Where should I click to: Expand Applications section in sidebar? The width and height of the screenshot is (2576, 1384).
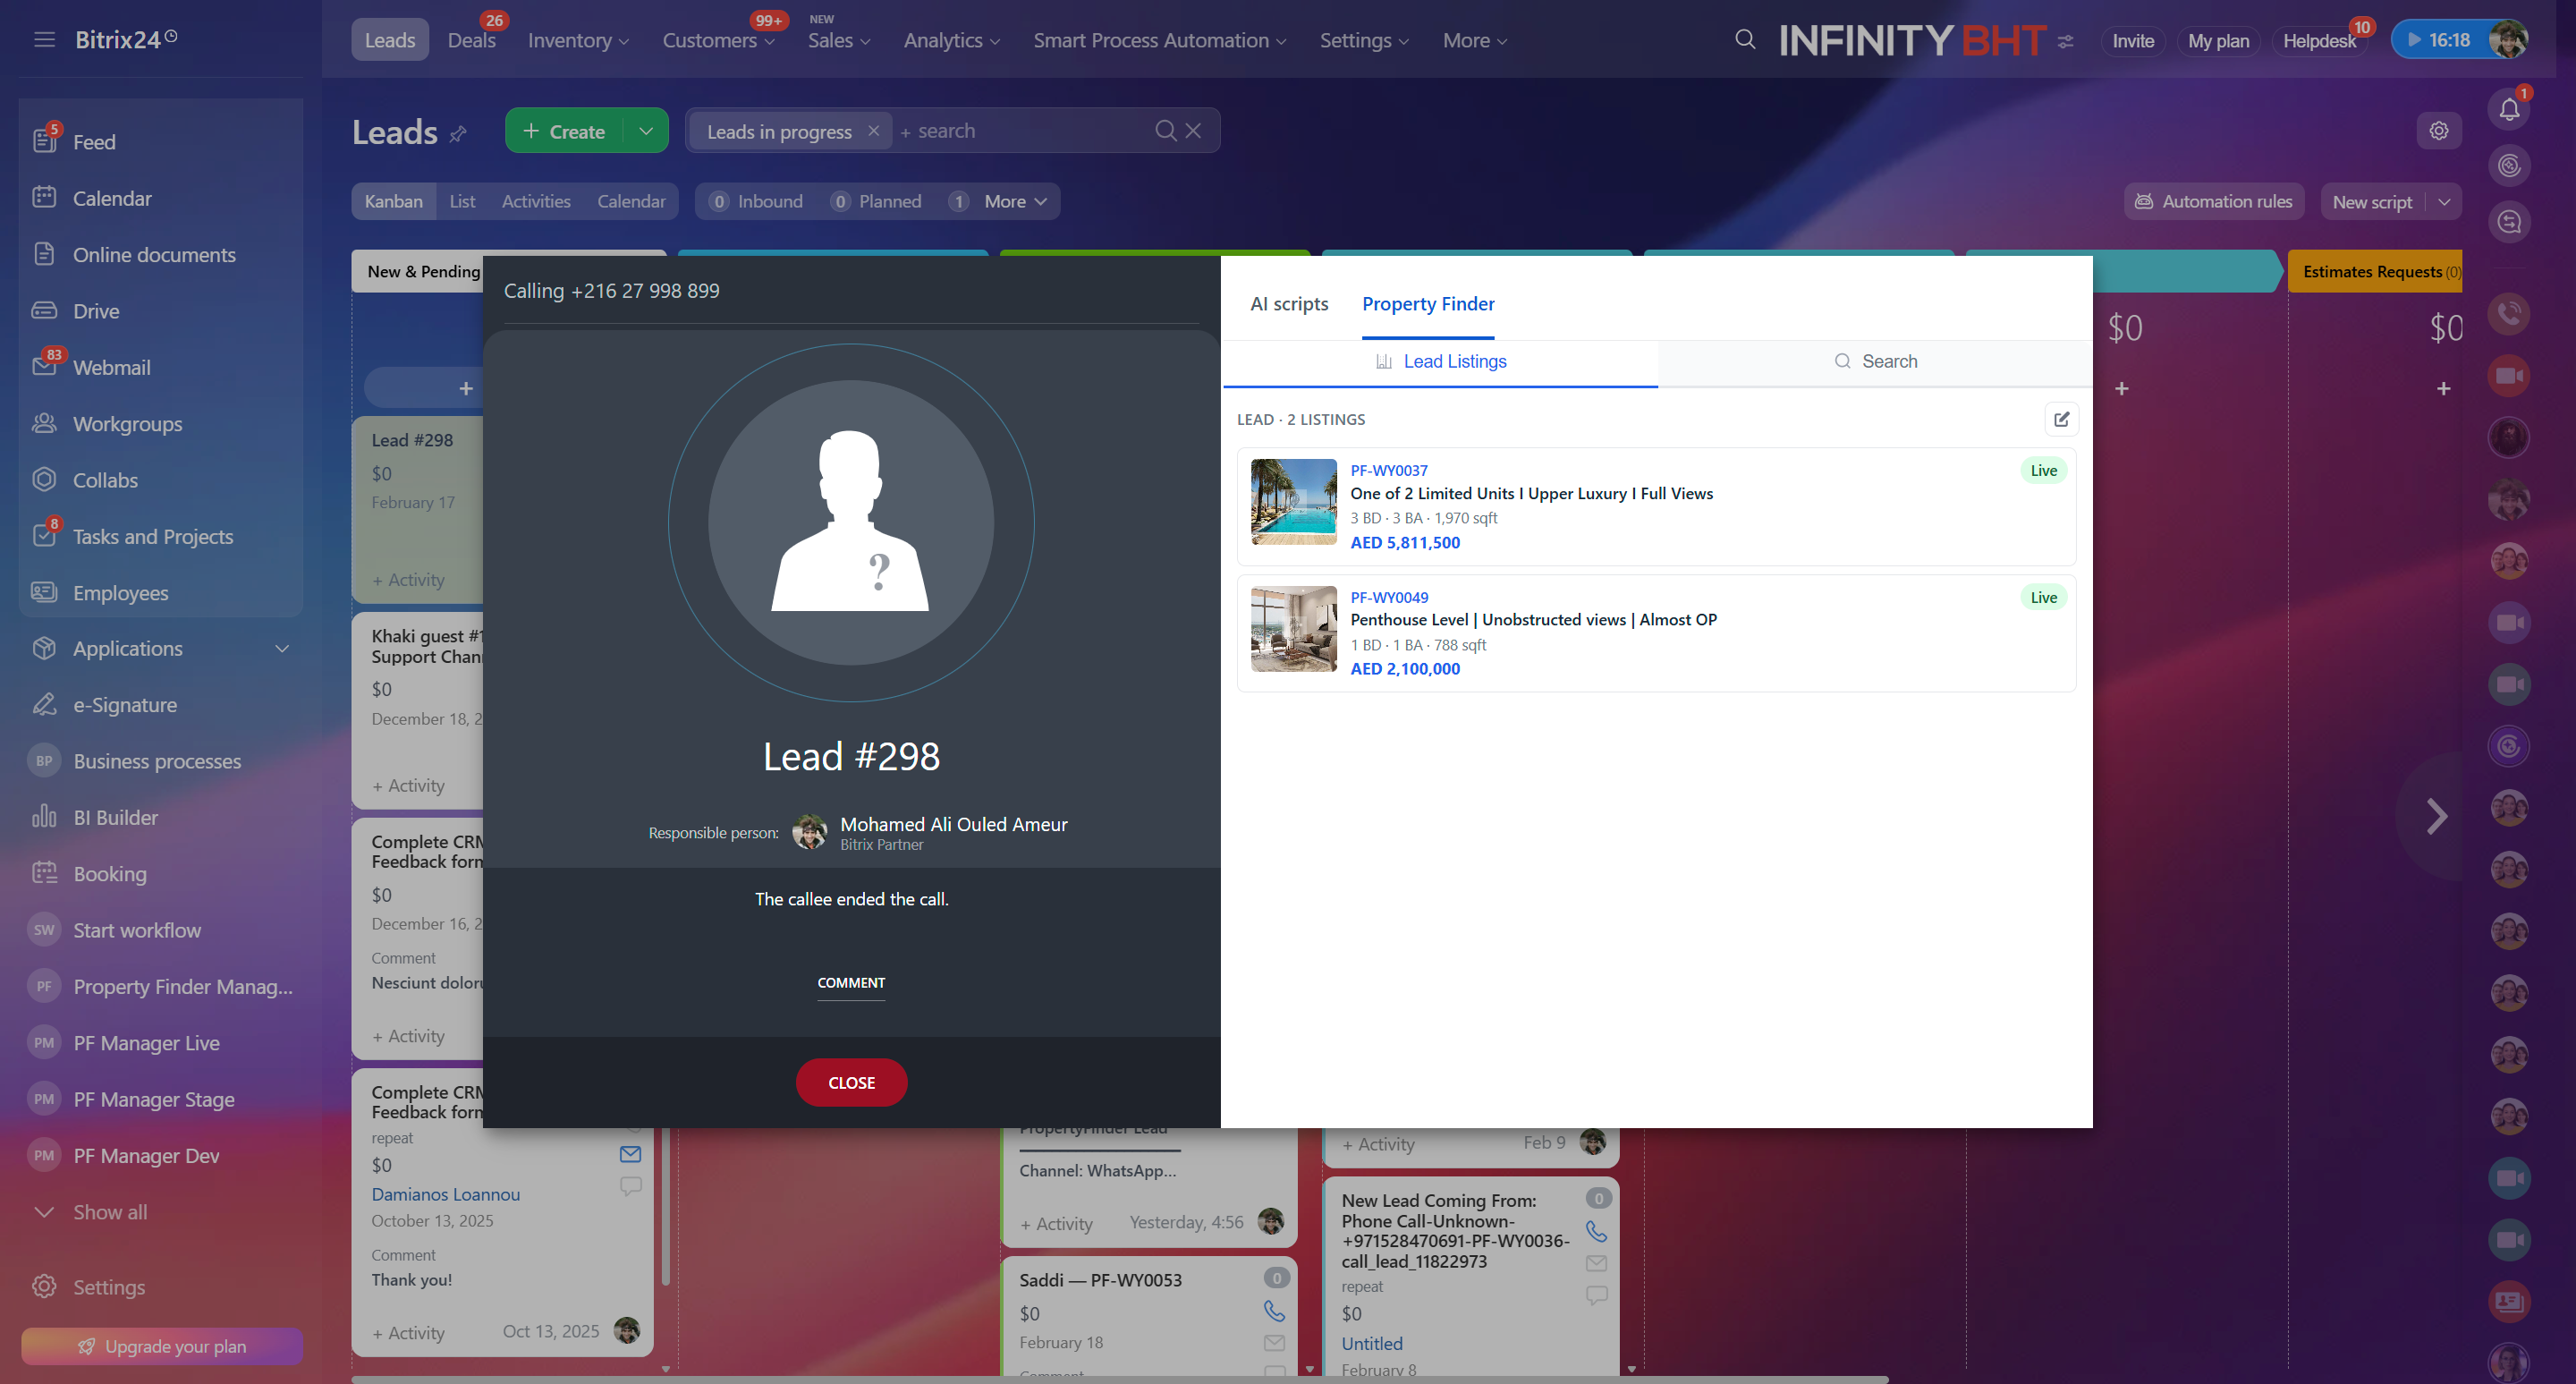coord(282,648)
